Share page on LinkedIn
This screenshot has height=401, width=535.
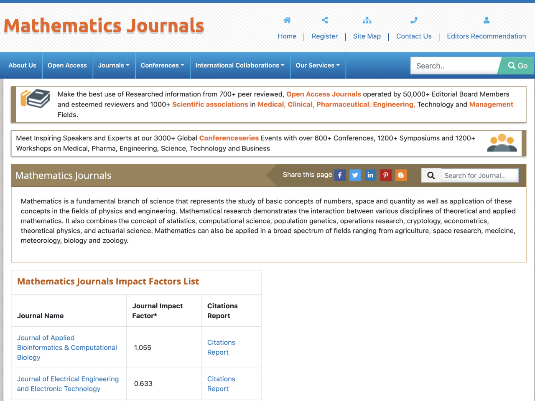point(370,175)
